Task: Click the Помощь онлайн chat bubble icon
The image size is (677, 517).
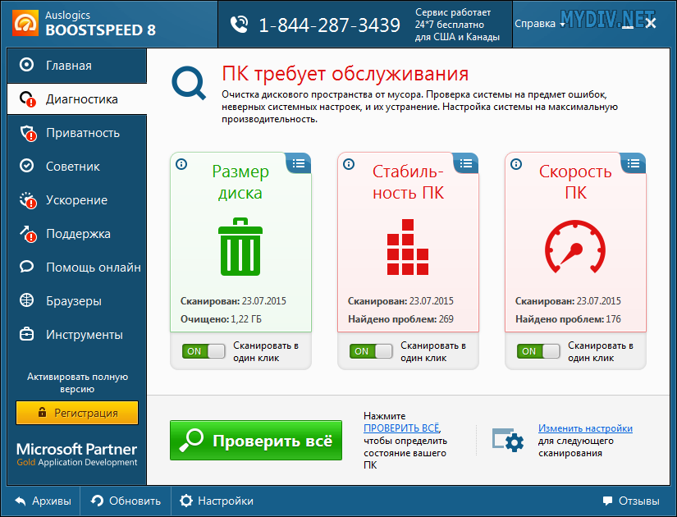Action: pos(26,267)
